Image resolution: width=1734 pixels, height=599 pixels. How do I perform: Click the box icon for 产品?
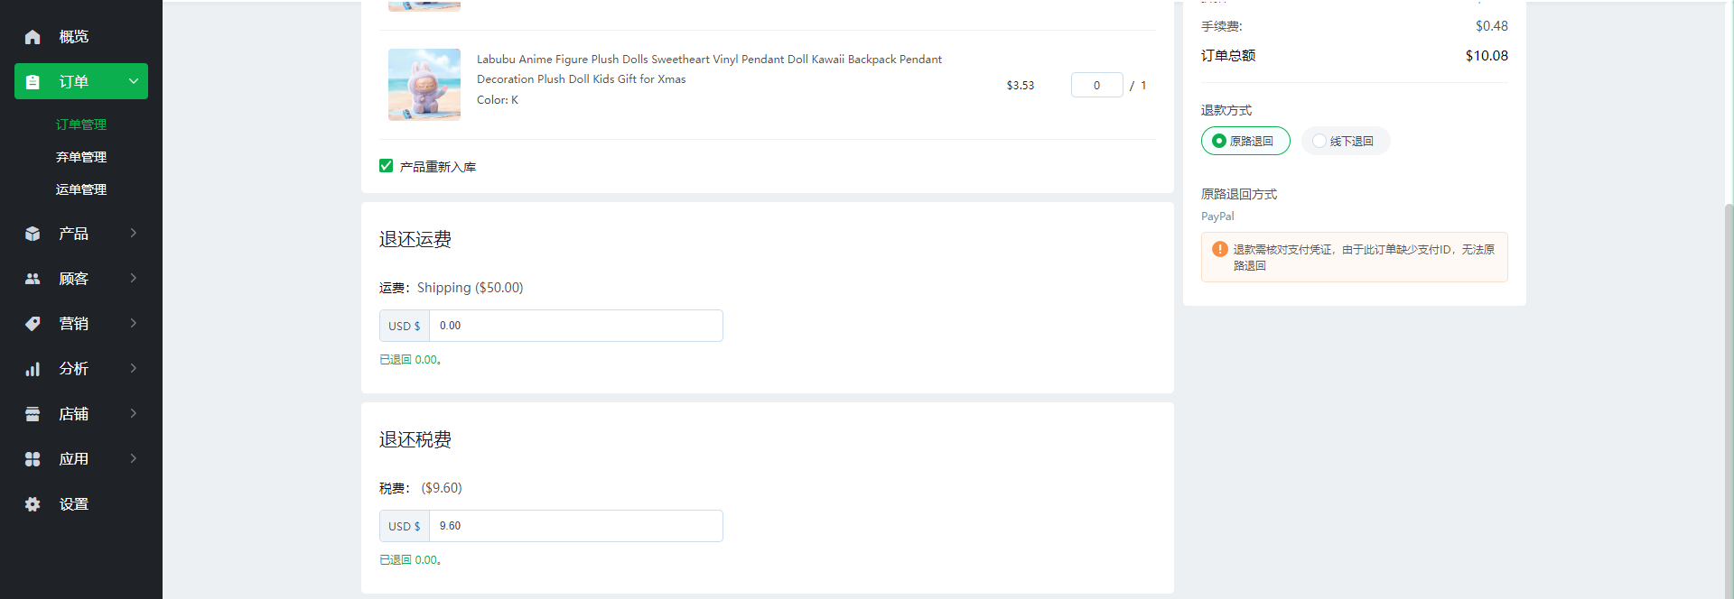tap(33, 234)
